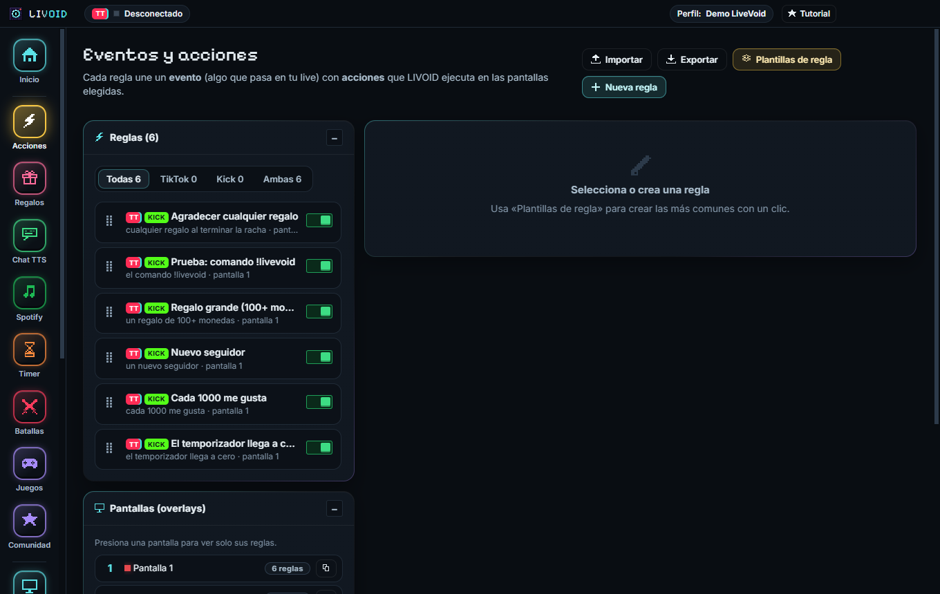This screenshot has width=940, height=594.
Task: Toggle the El temporizador llega a cero rule
Action: tap(319, 448)
